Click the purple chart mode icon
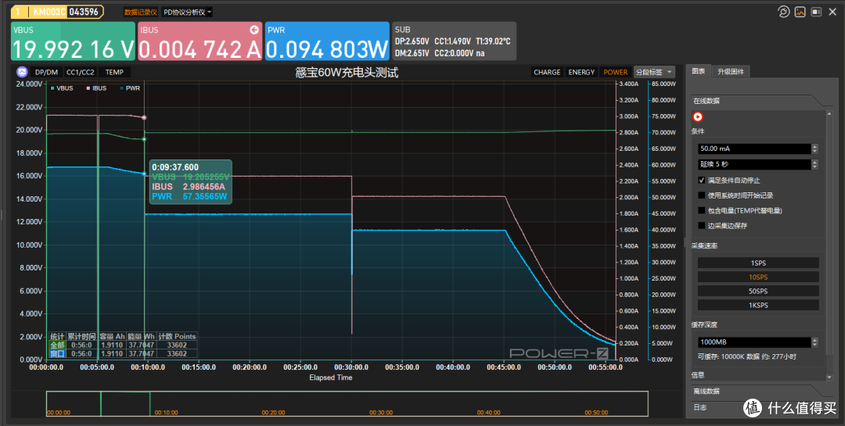The image size is (845, 426). [x=22, y=72]
